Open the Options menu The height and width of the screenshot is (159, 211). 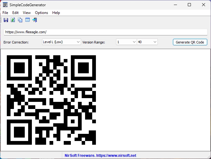click(41, 13)
